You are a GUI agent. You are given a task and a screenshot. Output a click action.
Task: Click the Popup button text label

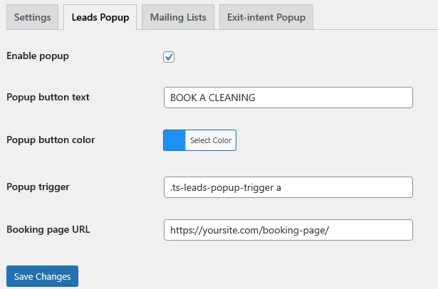pos(48,97)
